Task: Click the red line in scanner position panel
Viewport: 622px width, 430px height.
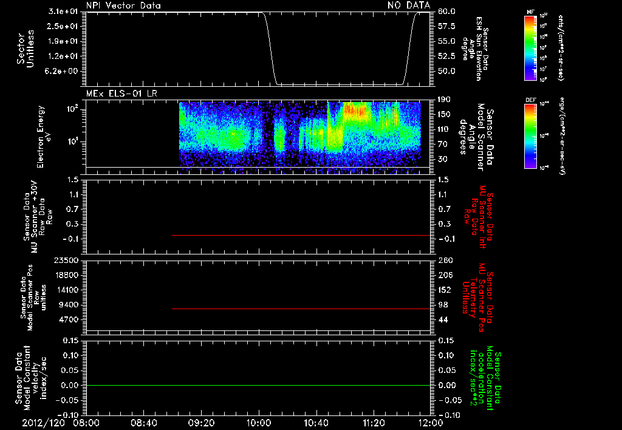Action: (x=301, y=309)
